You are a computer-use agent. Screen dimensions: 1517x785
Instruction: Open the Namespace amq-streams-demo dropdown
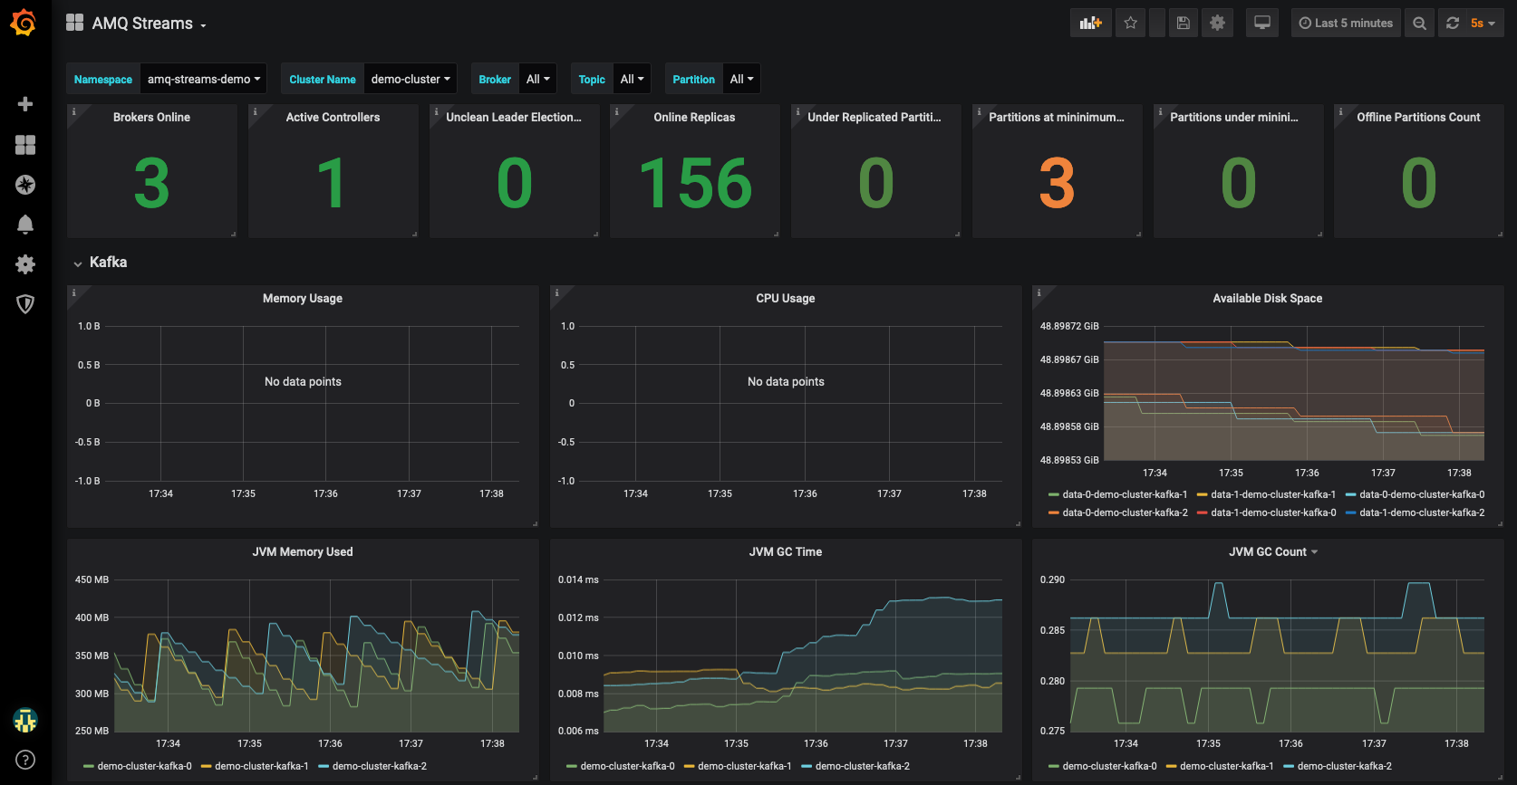[x=204, y=80]
